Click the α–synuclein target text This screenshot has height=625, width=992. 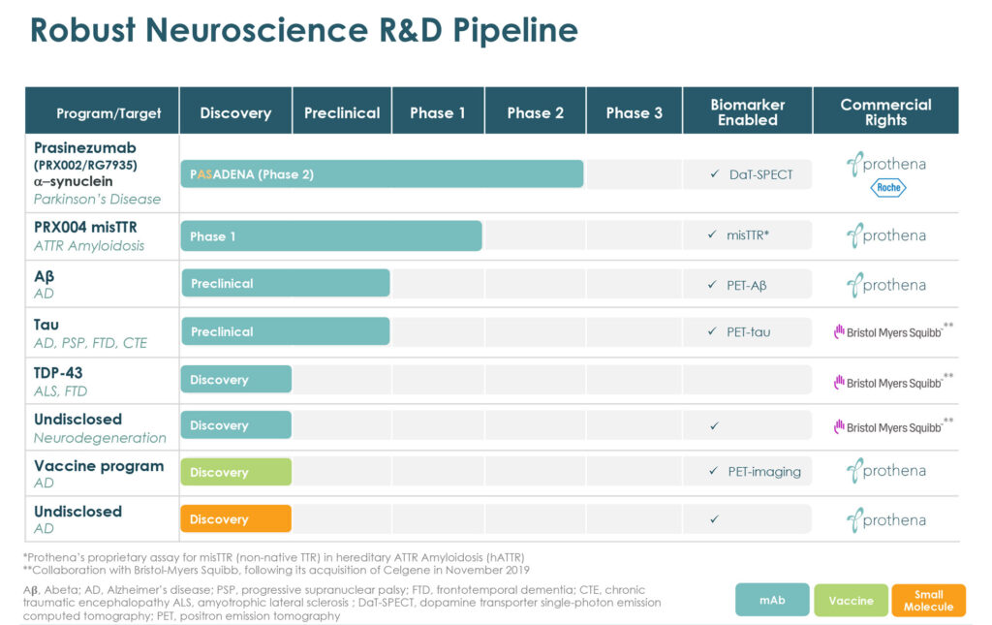pyautogui.click(x=73, y=181)
